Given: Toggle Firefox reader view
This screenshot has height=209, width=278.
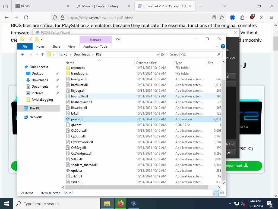Looking at the screenshot, I should (214, 17).
